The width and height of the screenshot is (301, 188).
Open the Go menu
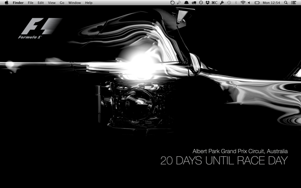[x=62, y=3]
